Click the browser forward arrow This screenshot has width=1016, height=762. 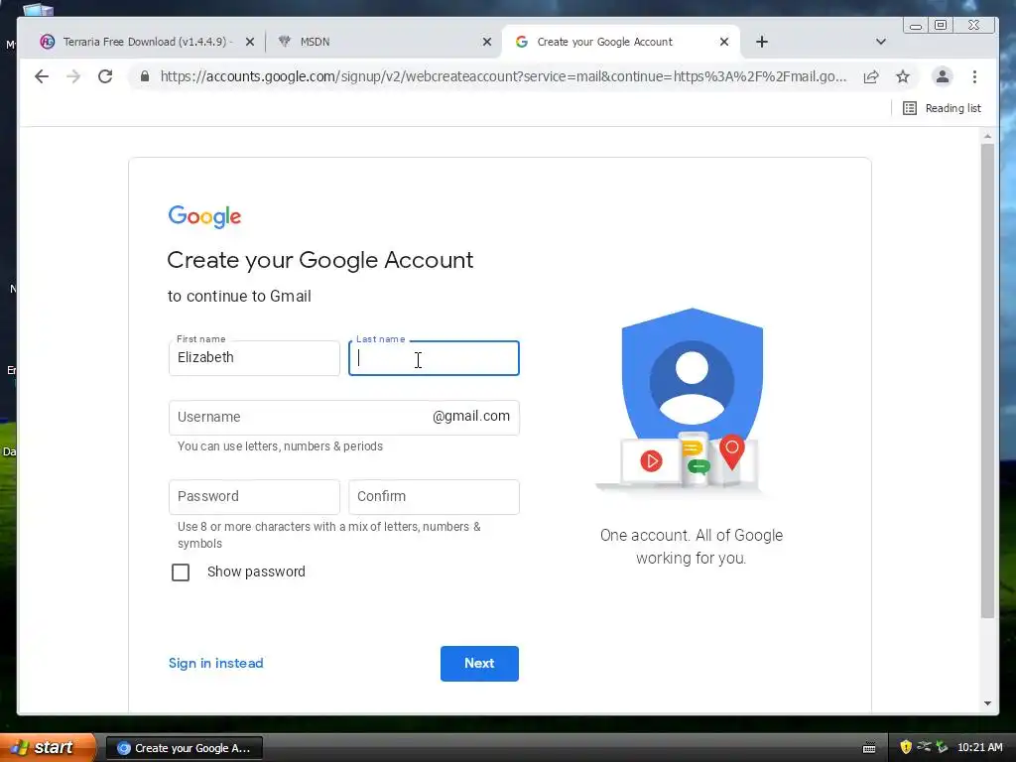(x=73, y=76)
